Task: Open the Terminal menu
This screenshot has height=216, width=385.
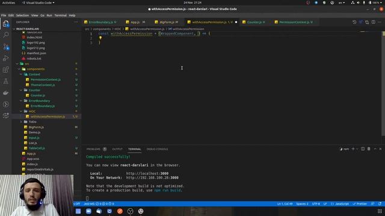Action: pos(60,15)
